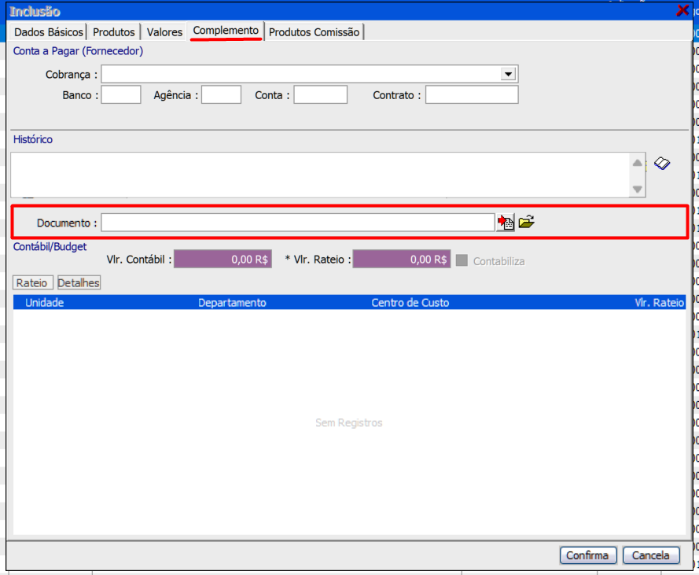Click the Detalhes button
Viewport: 699px width, 575px height.
point(79,282)
